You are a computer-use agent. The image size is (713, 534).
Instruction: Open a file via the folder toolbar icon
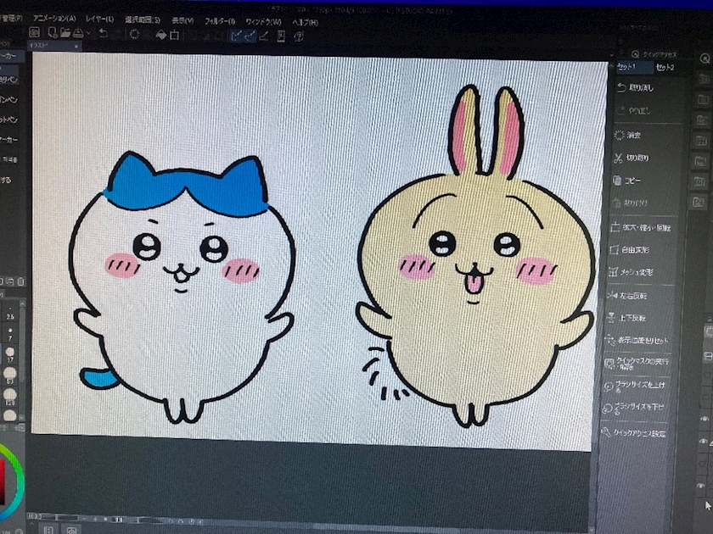click(x=65, y=33)
